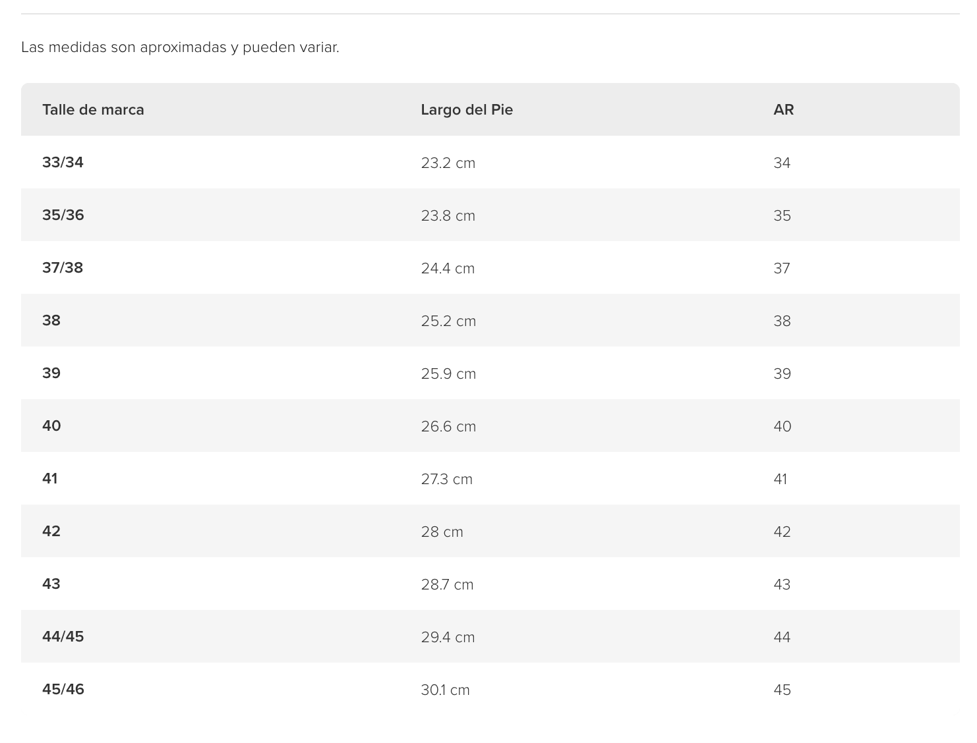Click the Talle de marca column header
The width and height of the screenshot is (977, 743).
[93, 109]
